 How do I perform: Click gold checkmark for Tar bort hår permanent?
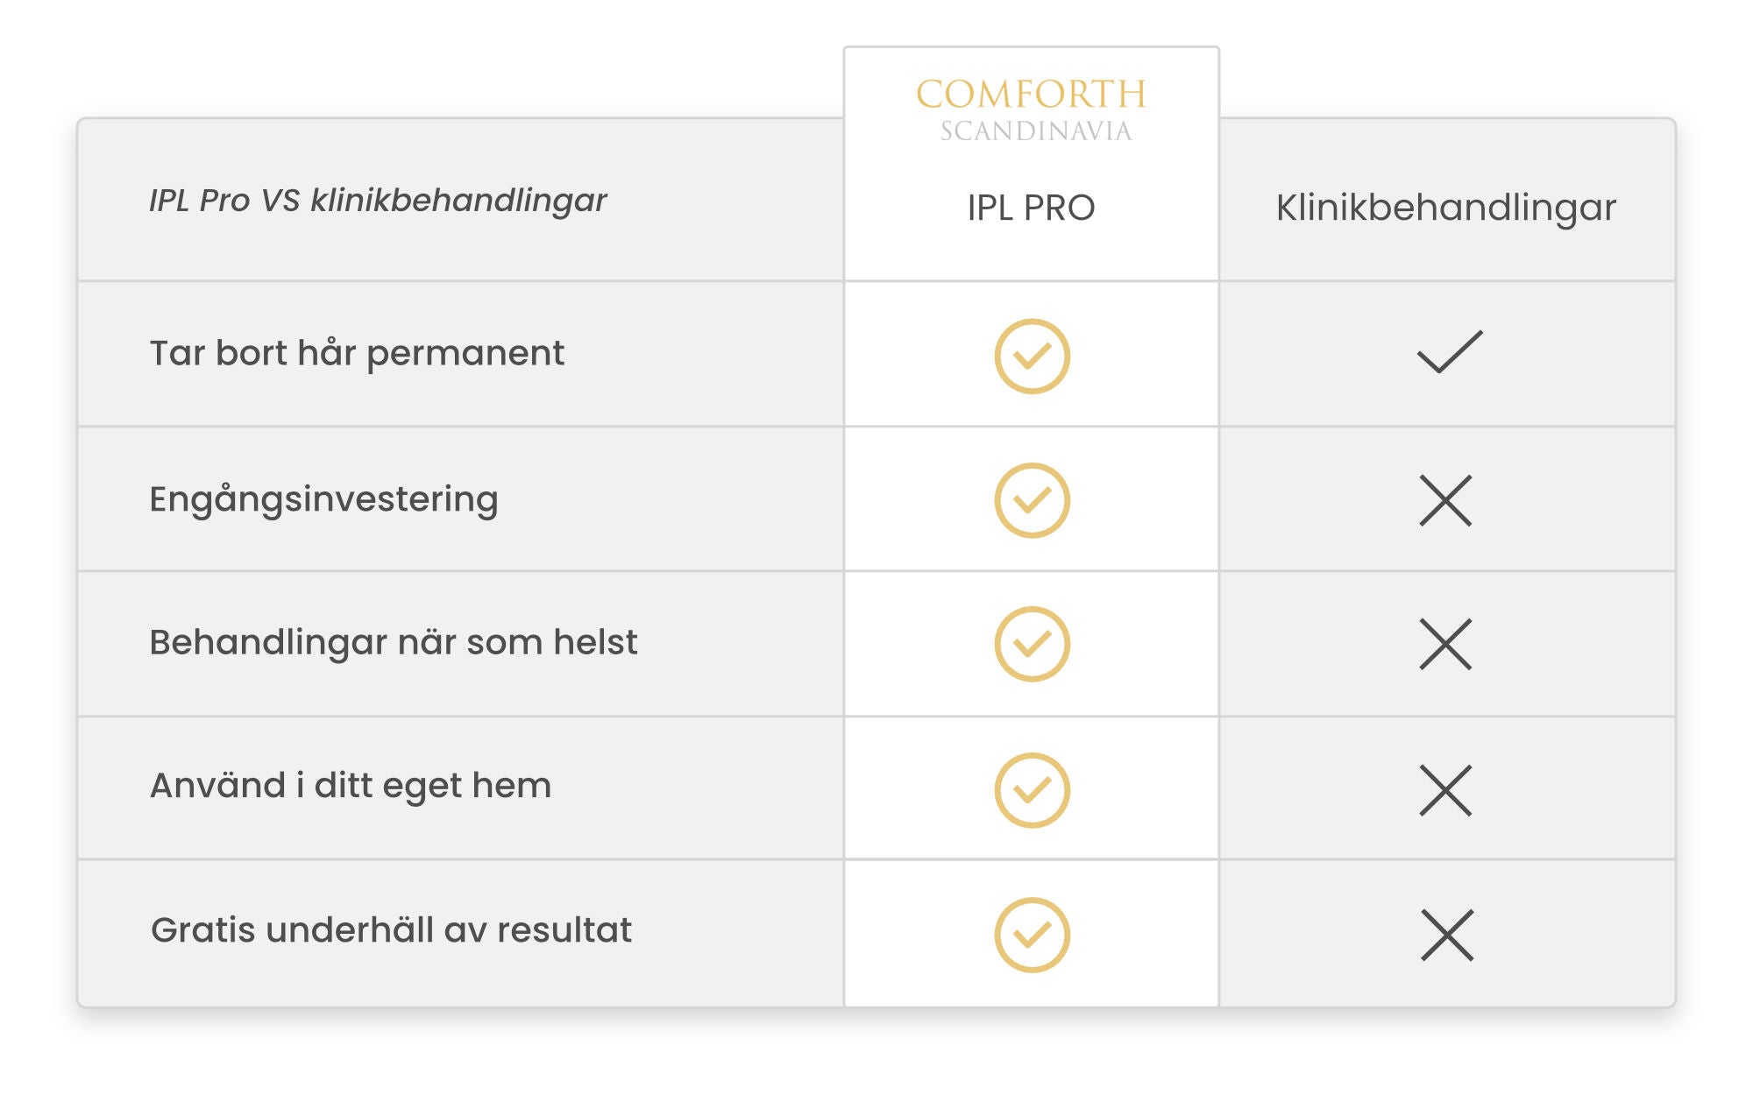click(1032, 356)
